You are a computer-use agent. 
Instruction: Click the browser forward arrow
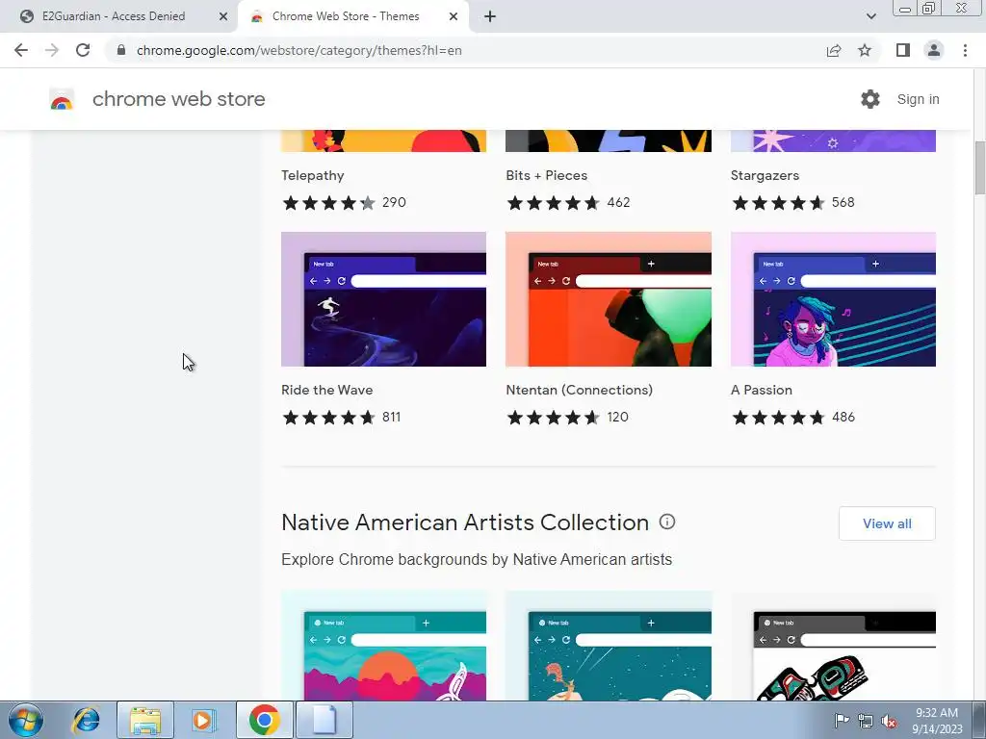pos(52,50)
